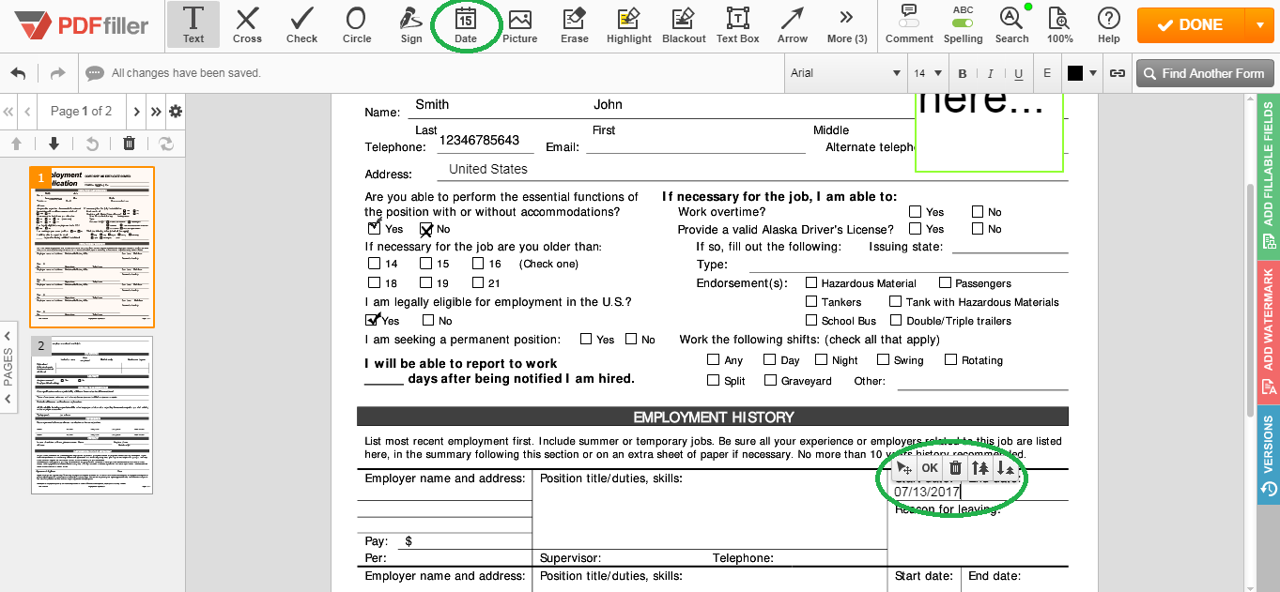Open the 100% zoom control
1280x592 pixels.
pyautogui.click(x=1059, y=24)
